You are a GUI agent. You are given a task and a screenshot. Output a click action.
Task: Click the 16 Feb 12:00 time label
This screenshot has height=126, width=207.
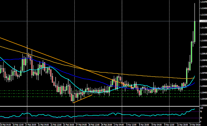[18, 125]
